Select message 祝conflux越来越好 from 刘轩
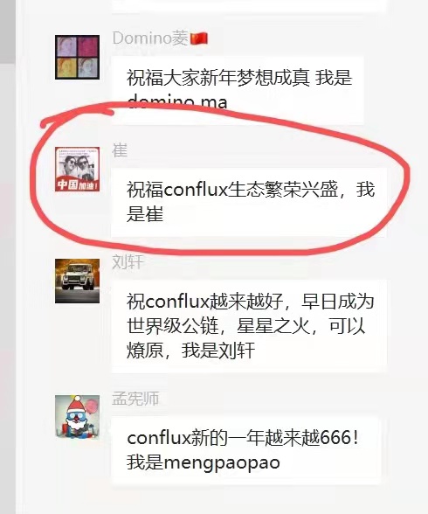428x514 pixels. coord(249,326)
